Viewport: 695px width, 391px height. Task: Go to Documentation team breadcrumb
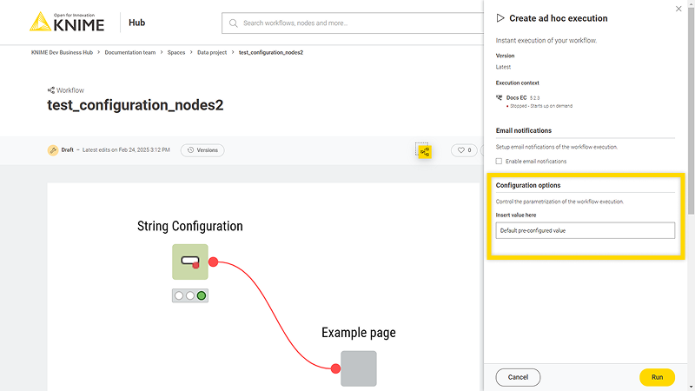(130, 52)
